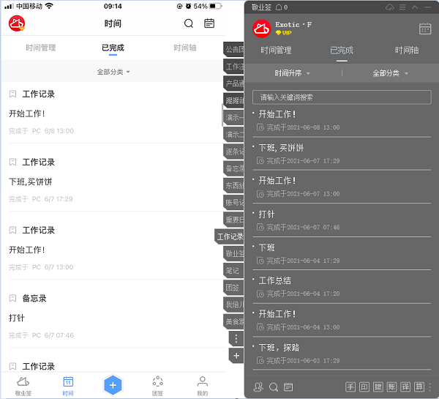Click the Exotic·F username in desktop panel

pyautogui.click(x=293, y=25)
